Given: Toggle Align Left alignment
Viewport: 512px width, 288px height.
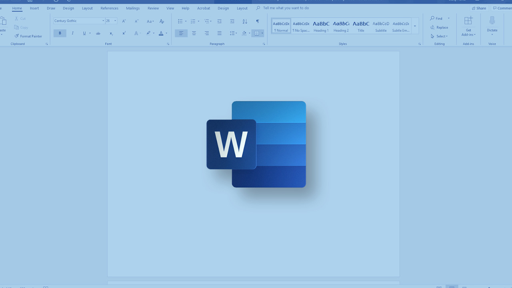Looking at the screenshot, I should tap(181, 33).
